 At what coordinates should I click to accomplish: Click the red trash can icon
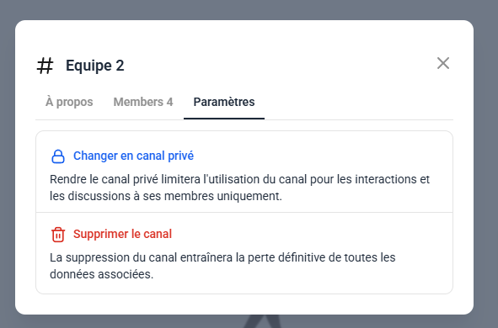[x=58, y=235]
